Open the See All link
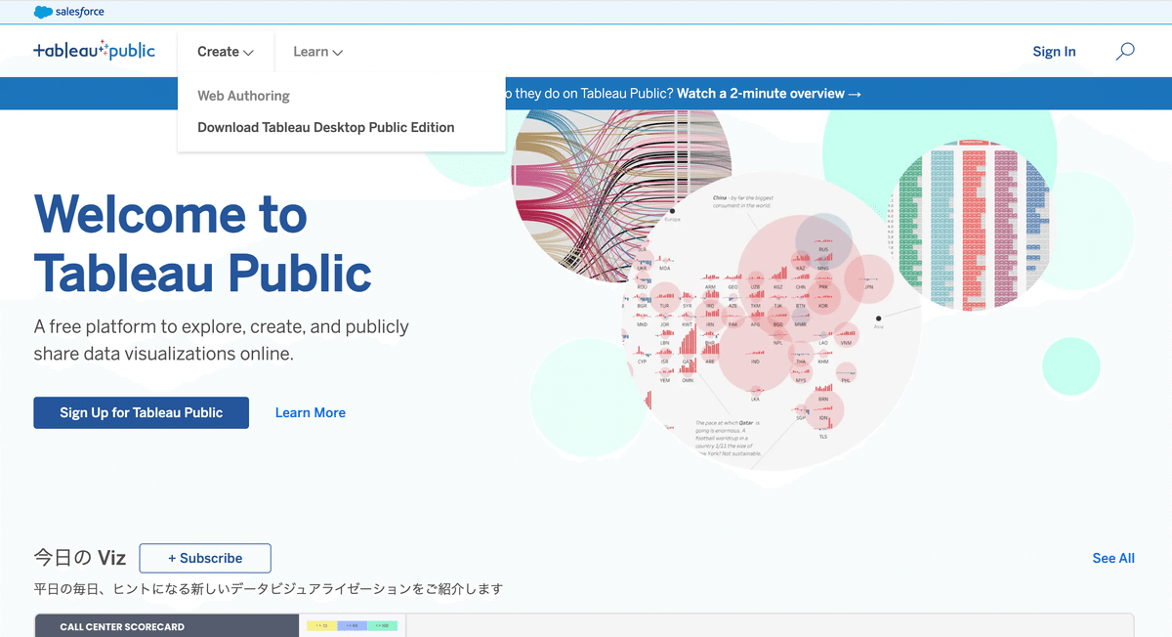Viewport: 1172px width, 637px height. (1113, 558)
